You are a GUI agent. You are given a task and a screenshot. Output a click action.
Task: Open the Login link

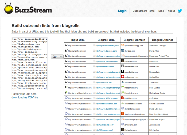(122, 11)
